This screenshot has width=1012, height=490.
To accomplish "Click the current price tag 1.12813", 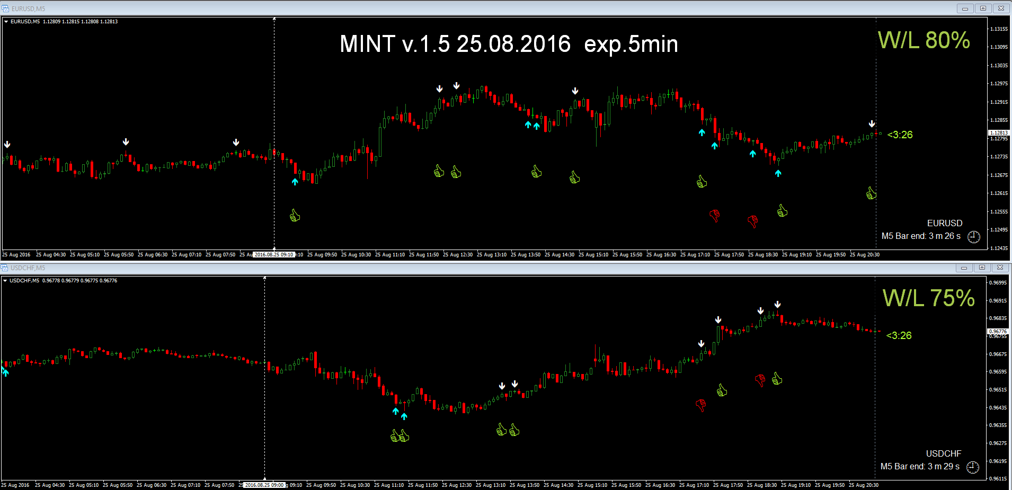I will pos(998,133).
